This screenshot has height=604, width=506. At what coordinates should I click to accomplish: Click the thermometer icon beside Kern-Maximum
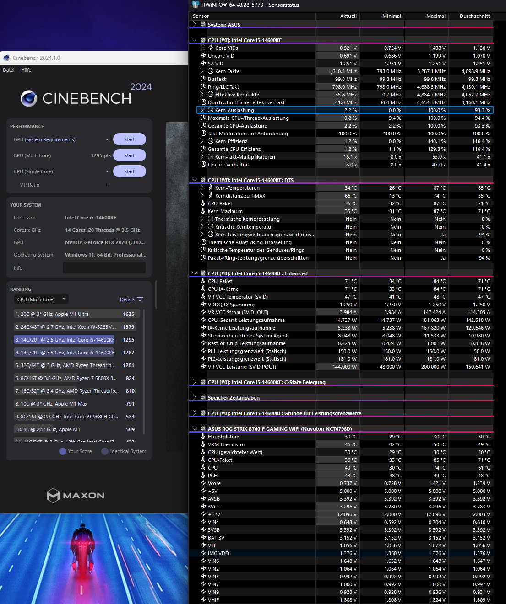[203, 211]
